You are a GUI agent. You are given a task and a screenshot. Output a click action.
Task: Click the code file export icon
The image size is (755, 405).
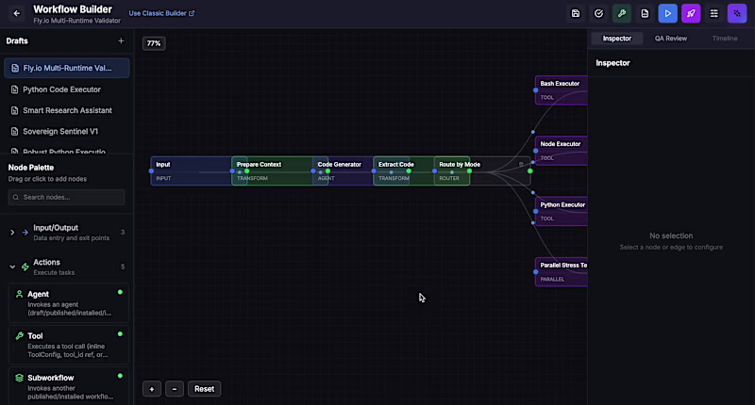point(645,13)
